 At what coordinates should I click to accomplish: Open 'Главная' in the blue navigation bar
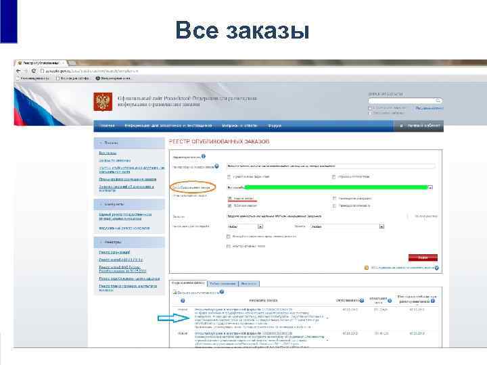107,126
